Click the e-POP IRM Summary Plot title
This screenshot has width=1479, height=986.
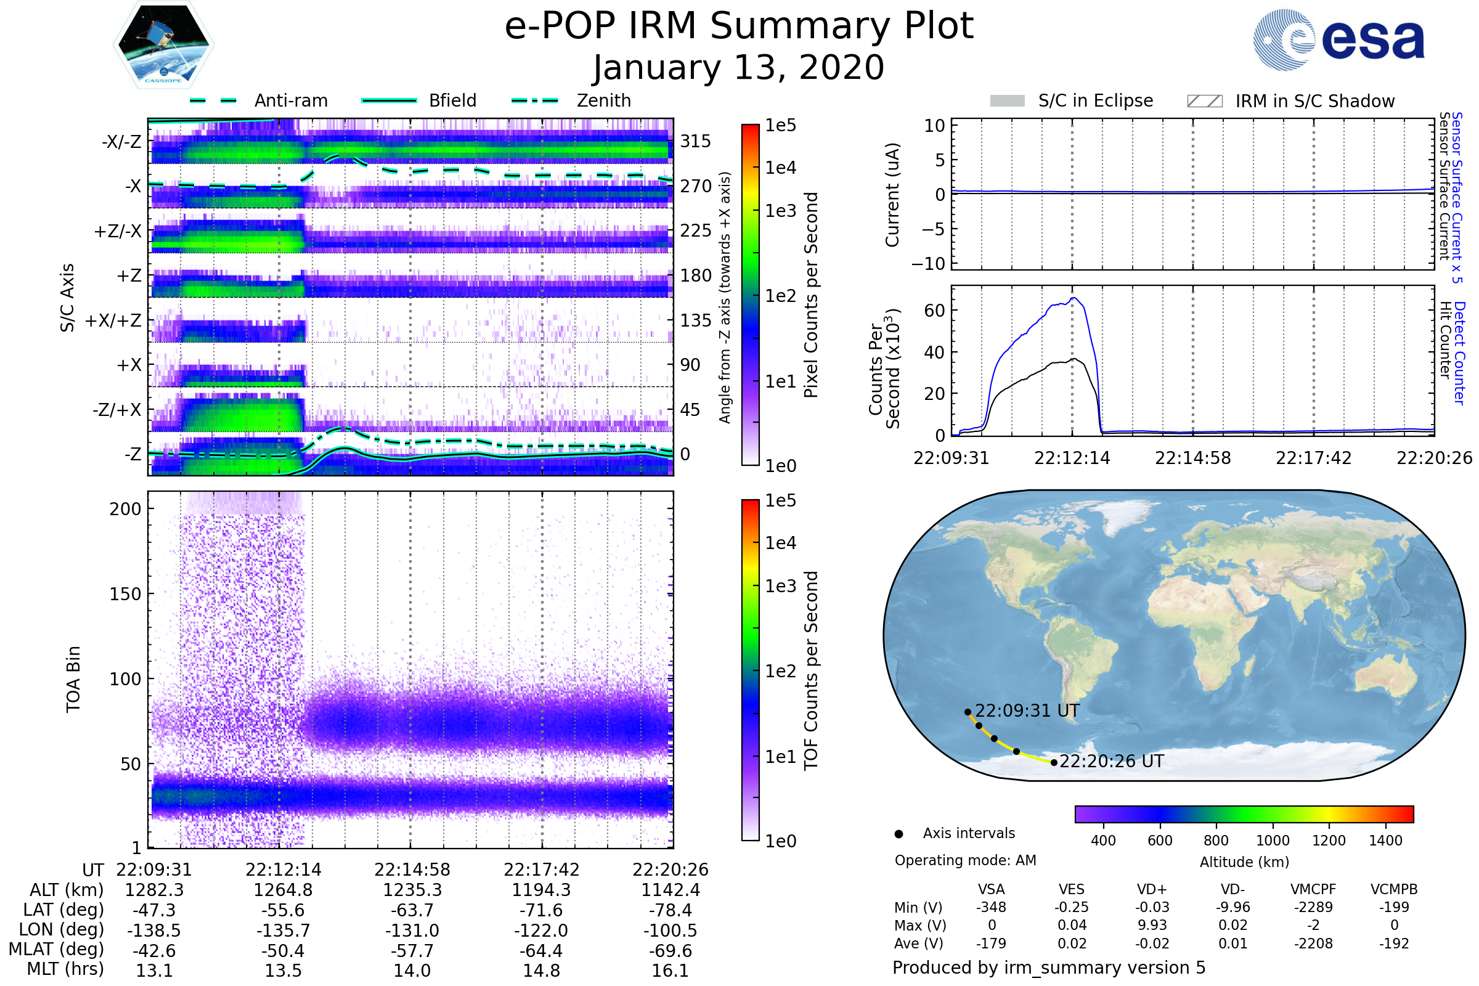pyautogui.click(x=739, y=26)
